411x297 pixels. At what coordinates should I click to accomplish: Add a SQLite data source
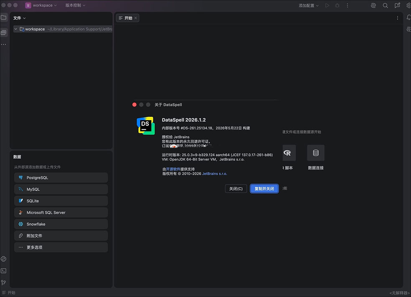61,201
